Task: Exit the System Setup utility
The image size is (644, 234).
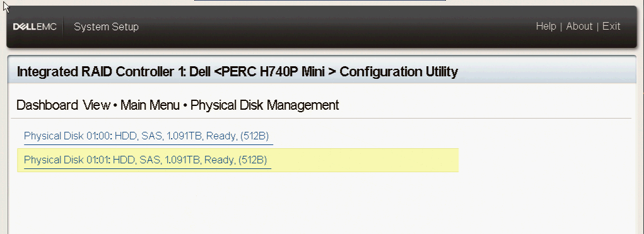Action: [x=611, y=26]
